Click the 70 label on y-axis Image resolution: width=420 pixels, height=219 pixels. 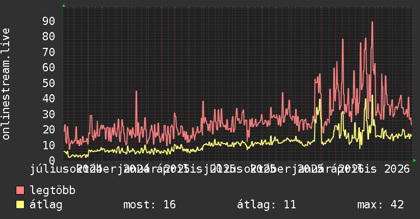tap(49, 52)
